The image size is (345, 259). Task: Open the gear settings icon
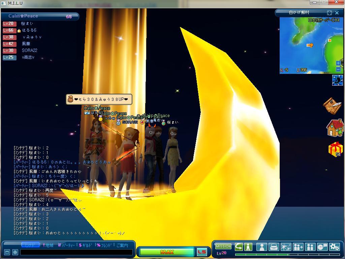pos(335,247)
